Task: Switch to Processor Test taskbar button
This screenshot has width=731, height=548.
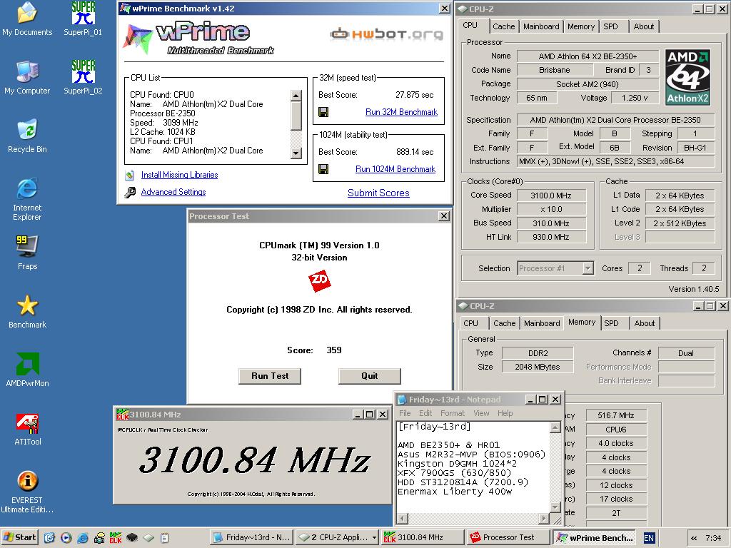Action: click(x=508, y=538)
